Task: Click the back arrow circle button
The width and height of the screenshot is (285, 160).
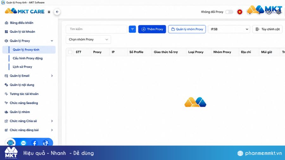Action: tap(57, 12)
